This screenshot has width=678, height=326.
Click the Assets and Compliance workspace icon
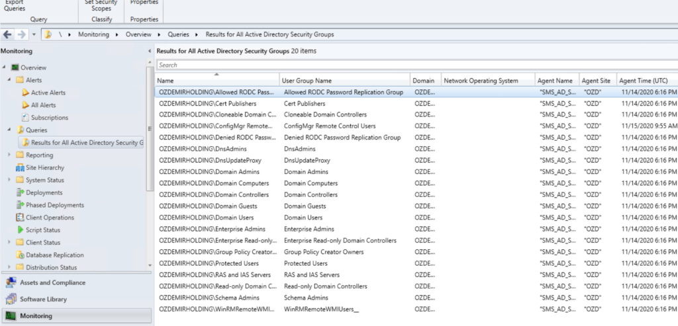pos(11,282)
